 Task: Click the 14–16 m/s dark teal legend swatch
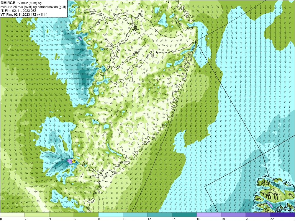(184, 215)
